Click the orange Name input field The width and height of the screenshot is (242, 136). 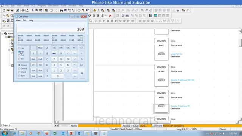click(x=99, y=126)
